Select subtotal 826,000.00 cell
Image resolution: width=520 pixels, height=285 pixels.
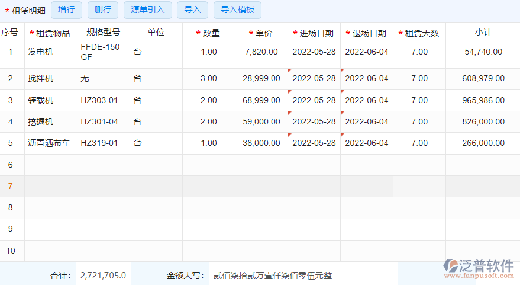tap(483, 122)
